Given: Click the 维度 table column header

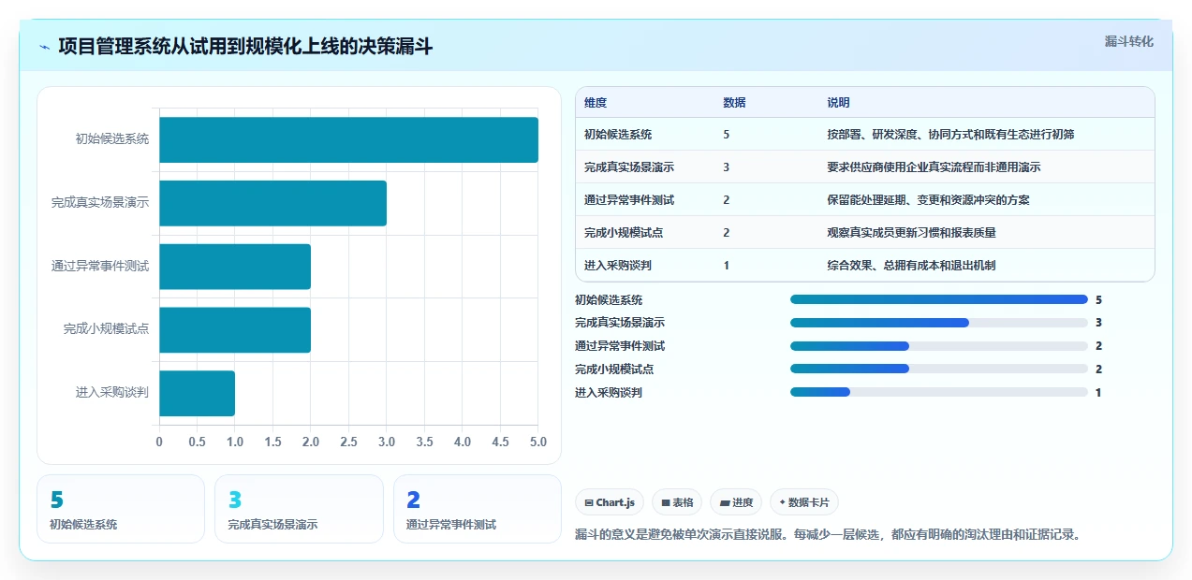Looking at the screenshot, I should (x=596, y=103).
